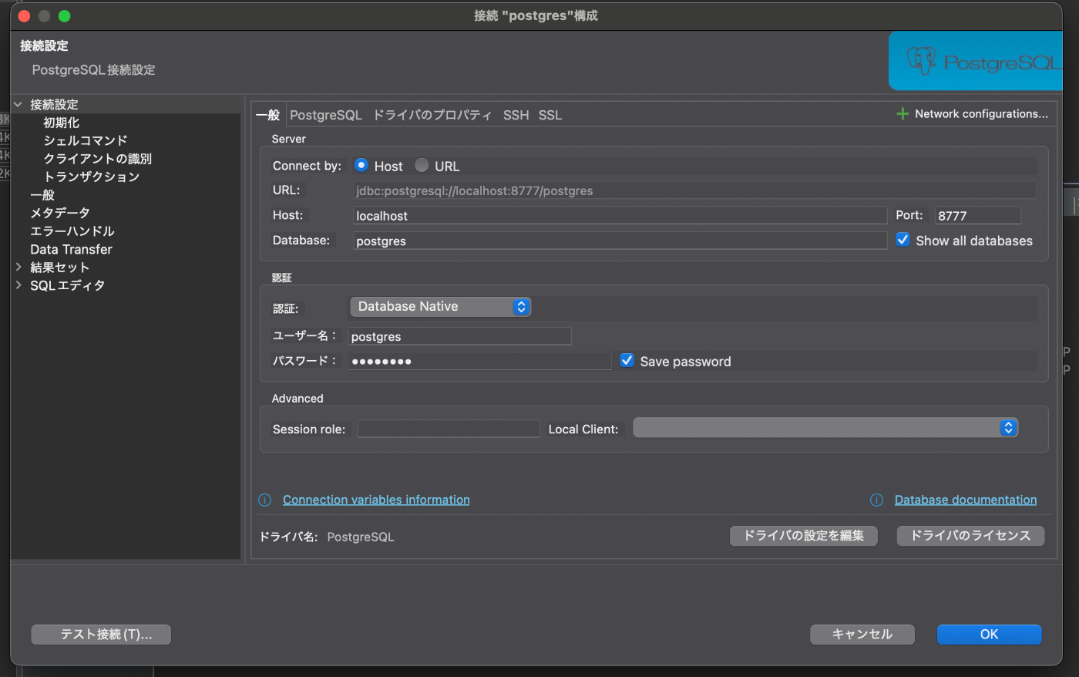Select エラーハンドル in the left tree

click(x=72, y=231)
